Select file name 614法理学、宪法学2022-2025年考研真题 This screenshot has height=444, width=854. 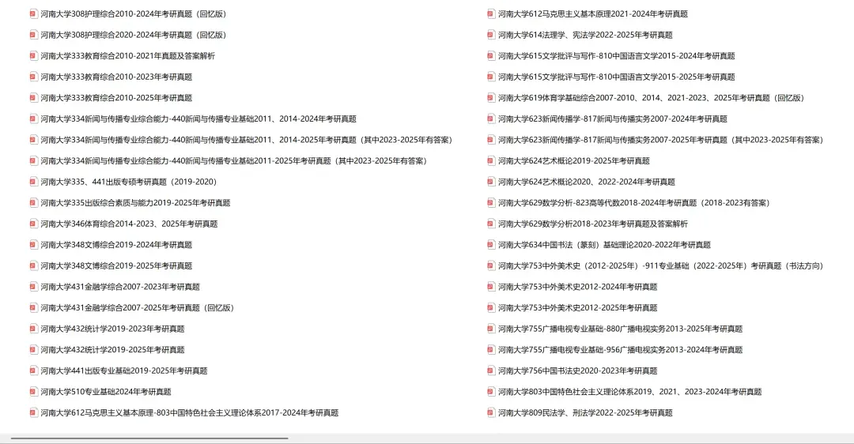coord(585,35)
